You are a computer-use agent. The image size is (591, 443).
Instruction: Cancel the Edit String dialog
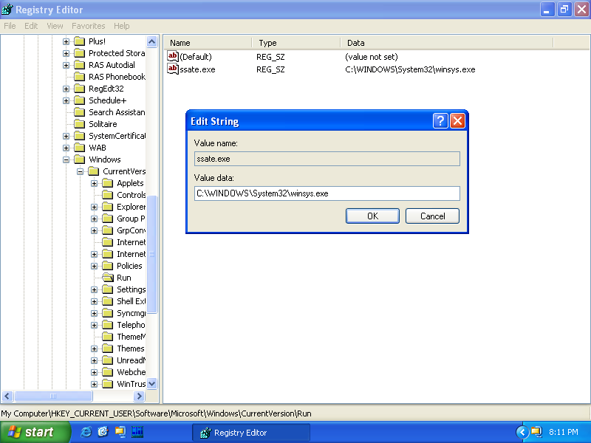(x=432, y=216)
